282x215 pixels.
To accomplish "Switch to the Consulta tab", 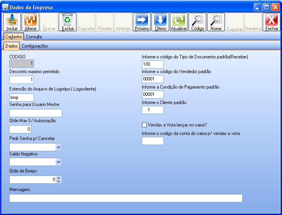I will click(x=34, y=37).
